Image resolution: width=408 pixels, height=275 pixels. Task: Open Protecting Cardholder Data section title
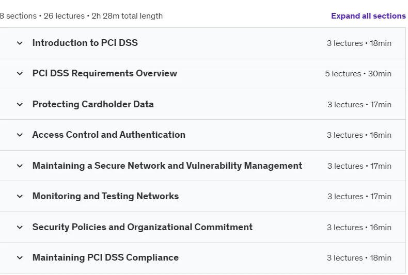tap(93, 104)
